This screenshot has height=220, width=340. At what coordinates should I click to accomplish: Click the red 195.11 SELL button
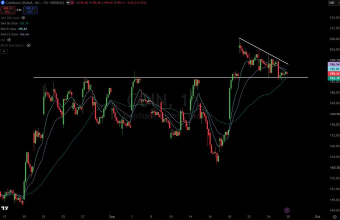pos(7,10)
